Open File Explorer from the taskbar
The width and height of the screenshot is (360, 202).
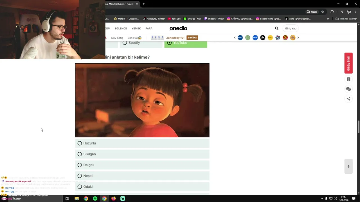(76, 199)
